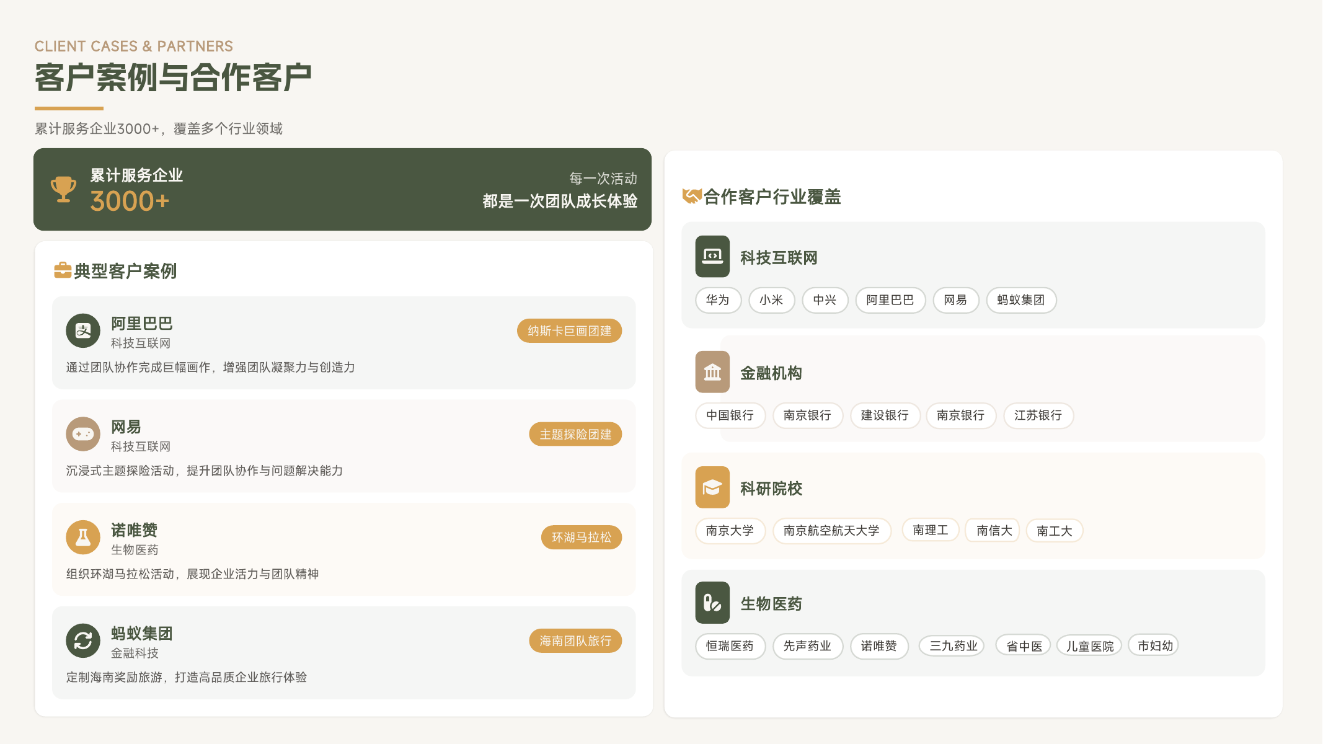The image size is (1323, 744).
Task: Click 金融科技 subtitle under 蚂蚁集团
Action: [x=135, y=653]
